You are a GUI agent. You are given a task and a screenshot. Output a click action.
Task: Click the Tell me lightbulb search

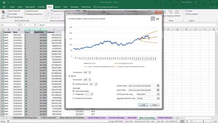pyautogui.click(x=95, y=7)
